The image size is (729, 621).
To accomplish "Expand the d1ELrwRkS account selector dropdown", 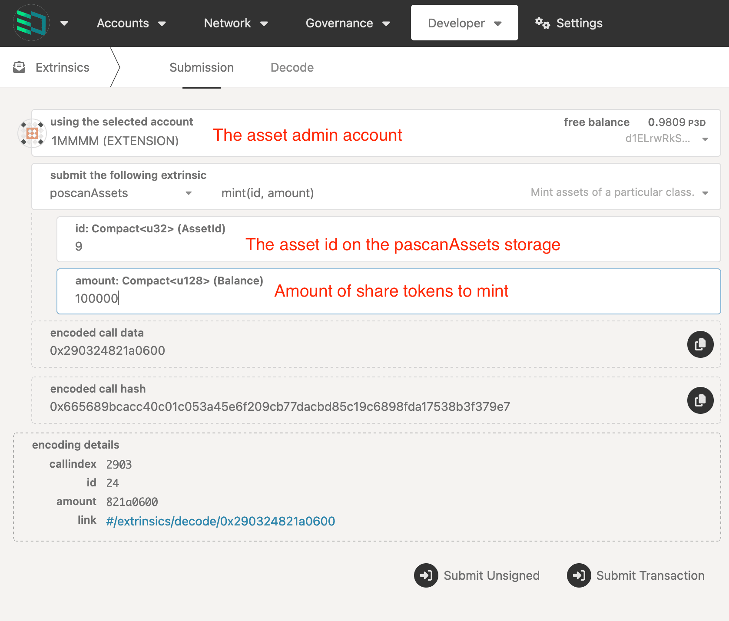I will [705, 139].
